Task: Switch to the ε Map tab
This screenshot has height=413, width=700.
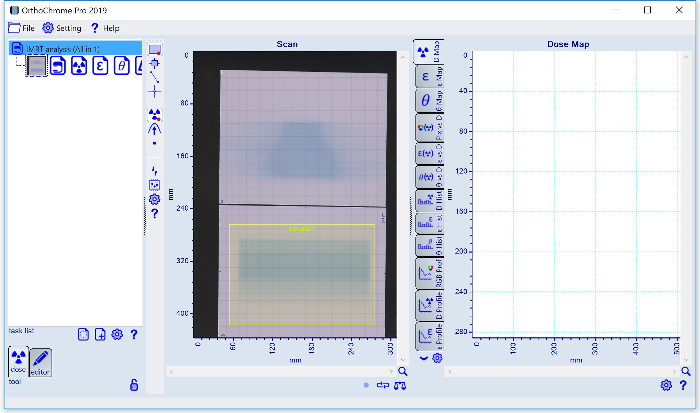Action: (x=429, y=77)
